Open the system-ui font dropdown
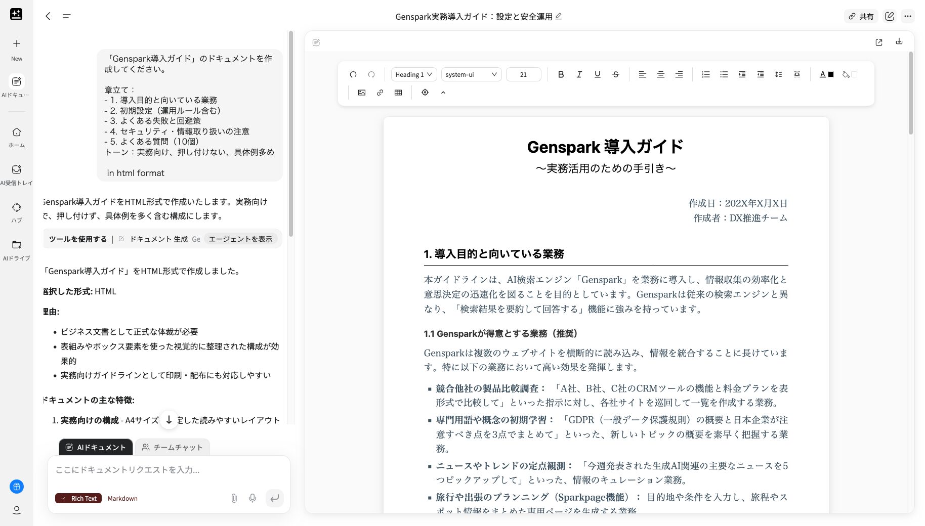The width and height of the screenshot is (925, 526). (470, 74)
